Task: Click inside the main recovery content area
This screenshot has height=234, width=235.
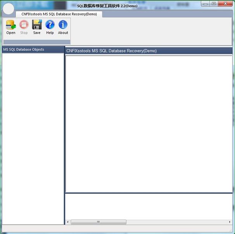Action: point(149,124)
